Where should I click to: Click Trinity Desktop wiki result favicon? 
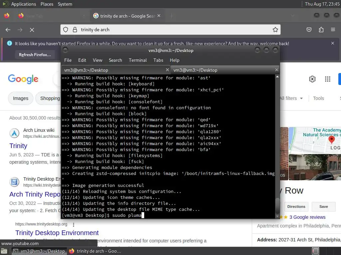click(14, 182)
